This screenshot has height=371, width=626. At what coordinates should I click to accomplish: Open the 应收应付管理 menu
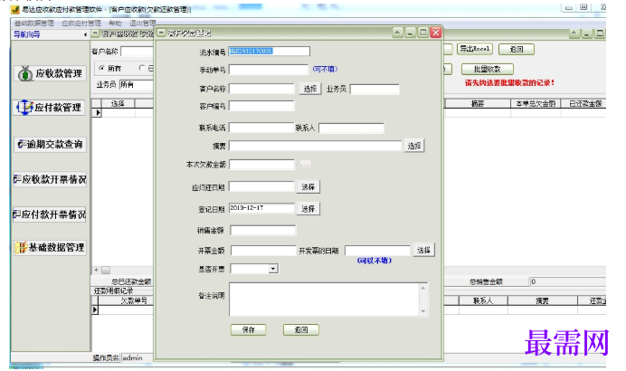81,24
